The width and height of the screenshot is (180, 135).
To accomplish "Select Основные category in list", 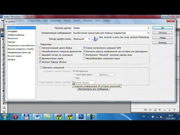I will click(x=21, y=28).
